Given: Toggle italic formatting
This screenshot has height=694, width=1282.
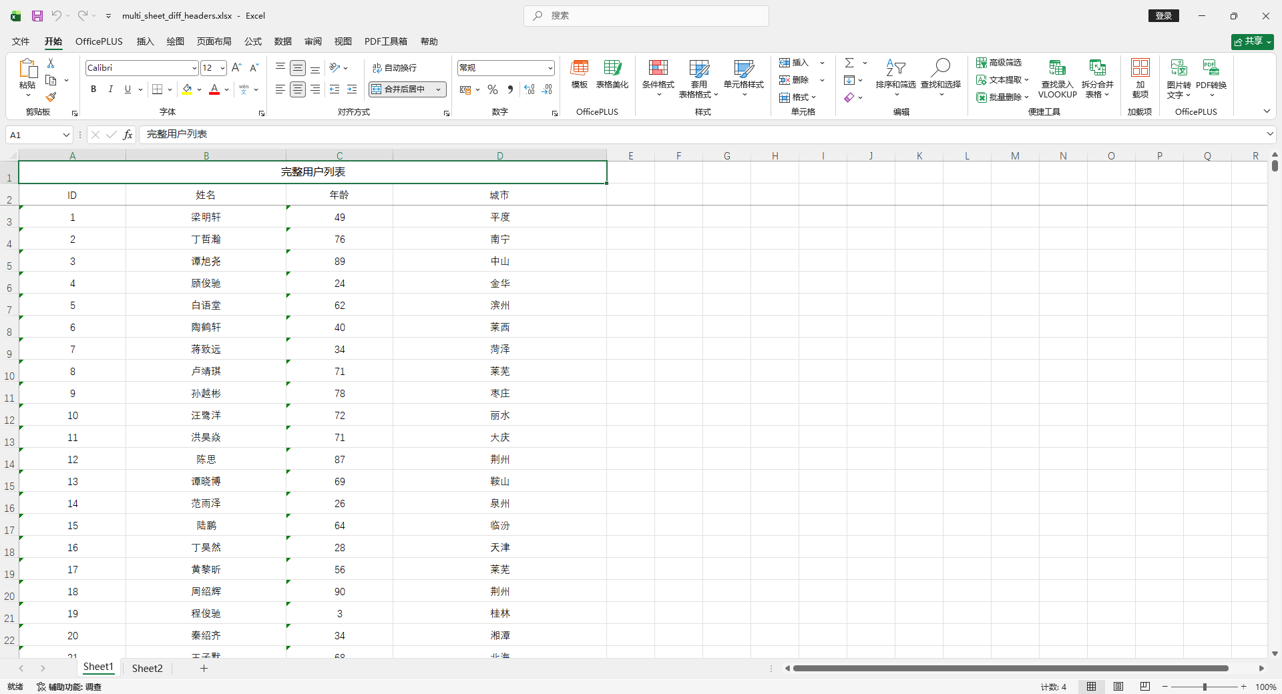Looking at the screenshot, I should [x=111, y=89].
